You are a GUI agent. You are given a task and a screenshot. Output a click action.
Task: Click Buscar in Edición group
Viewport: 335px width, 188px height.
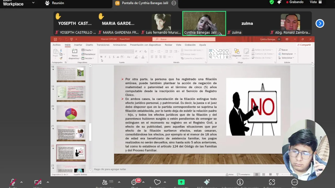click(x=283, y=50)
